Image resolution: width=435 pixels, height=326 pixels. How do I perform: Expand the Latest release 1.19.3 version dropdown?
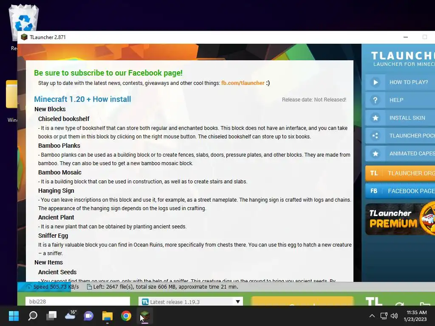191,302
